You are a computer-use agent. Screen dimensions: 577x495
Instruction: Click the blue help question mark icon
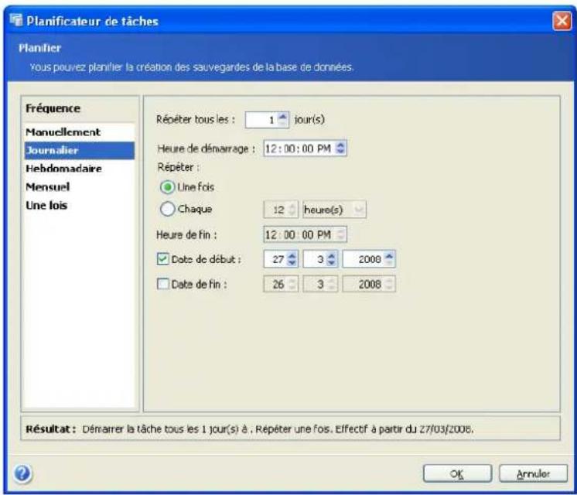[22, 473]
